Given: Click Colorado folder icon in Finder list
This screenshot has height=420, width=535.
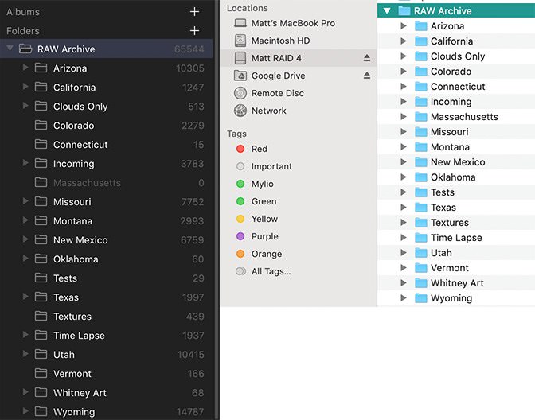Looking at the screenshot, I should (421, 72).
